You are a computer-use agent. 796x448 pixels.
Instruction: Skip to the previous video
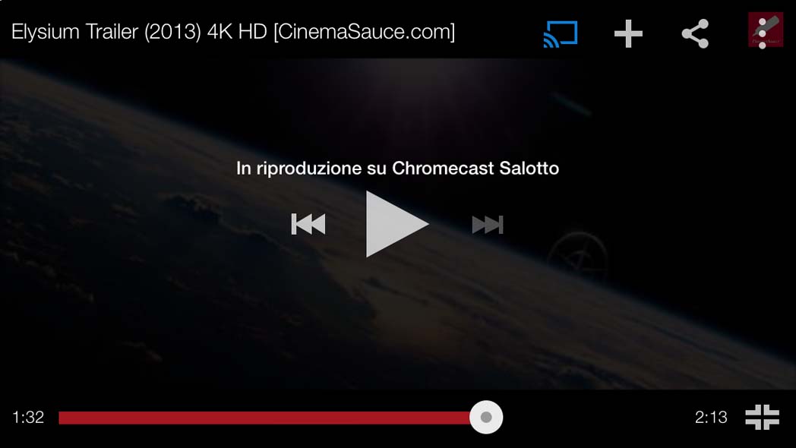point(308,224)
